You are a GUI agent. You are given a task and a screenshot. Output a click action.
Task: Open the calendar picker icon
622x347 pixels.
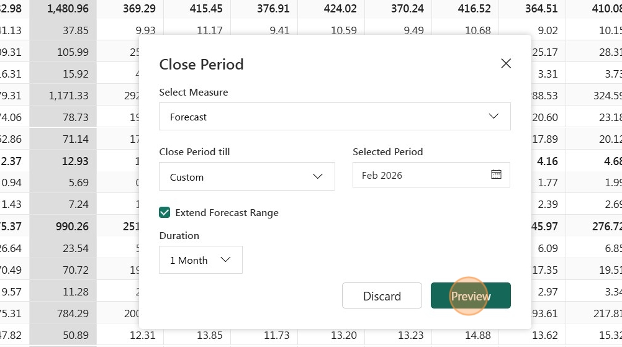pos(496,174)
